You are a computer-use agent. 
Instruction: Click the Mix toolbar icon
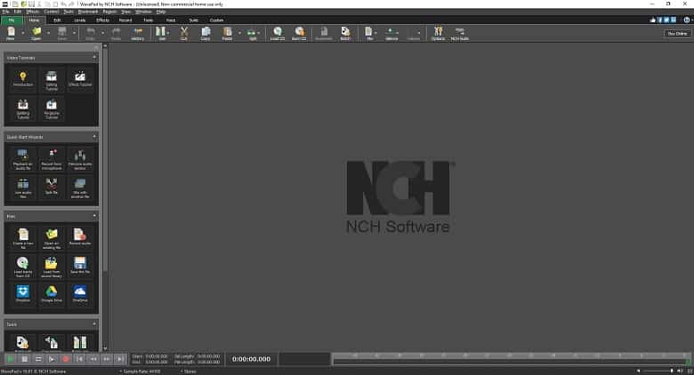tap(368, 33)
